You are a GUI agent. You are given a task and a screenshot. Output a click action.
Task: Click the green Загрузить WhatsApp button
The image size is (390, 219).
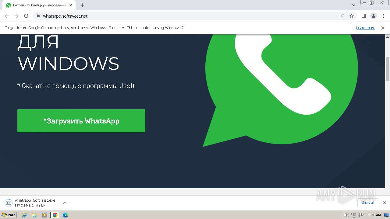81,121
